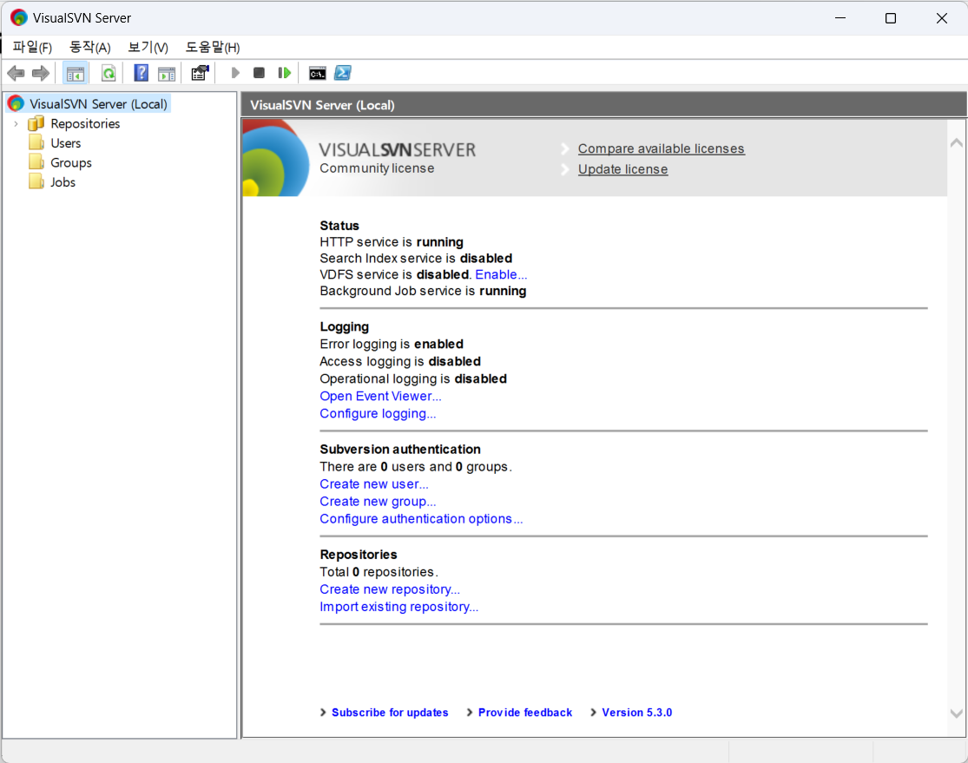The image size is (968, 763).
Task: Open the 보기(V) menu
Action: [148, 48]
